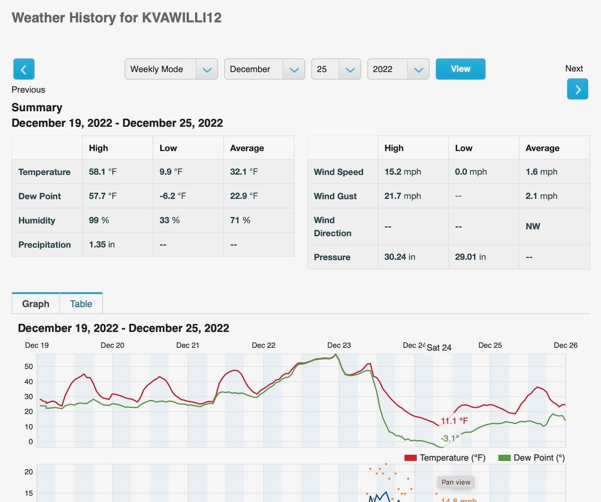Expand the 2022 year dropdown

(x=398, y=69)
